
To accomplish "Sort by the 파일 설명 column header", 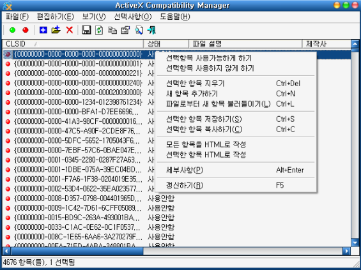I will pos(245,43).
